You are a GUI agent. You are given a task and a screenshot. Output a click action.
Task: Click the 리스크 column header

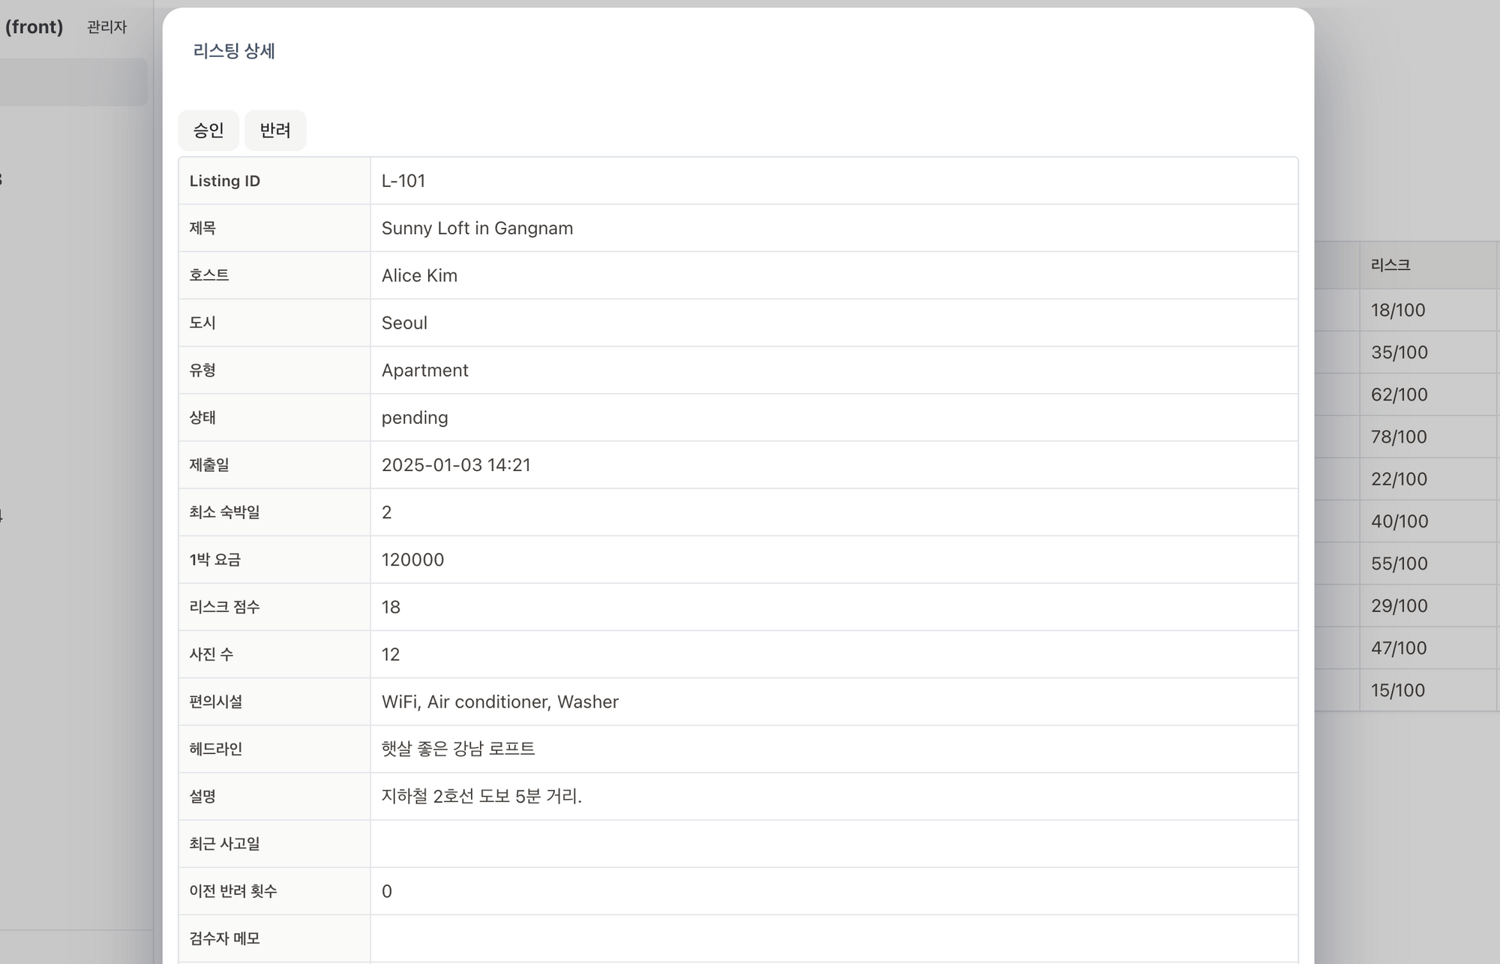[1389, 264]
